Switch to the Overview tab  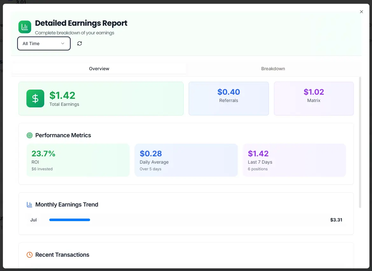click(99, 69)
